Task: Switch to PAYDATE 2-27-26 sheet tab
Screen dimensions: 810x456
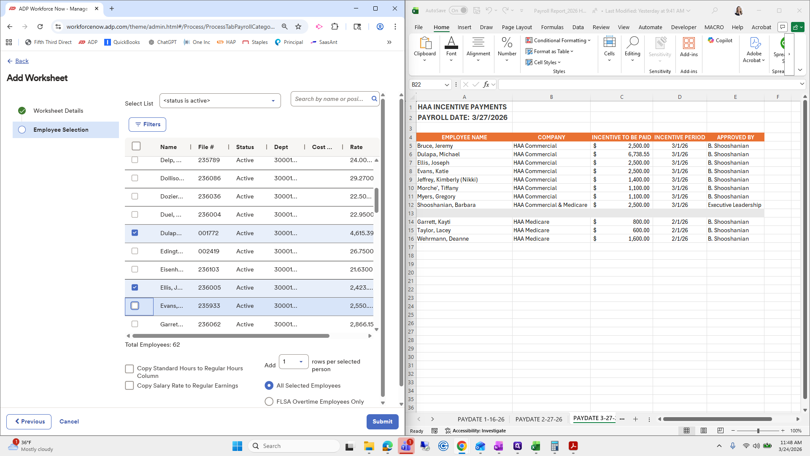Action: click(538, 419)
